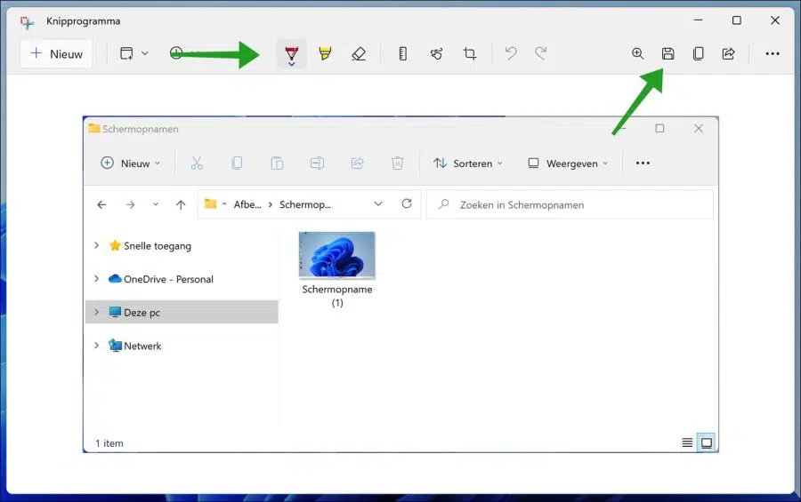Click the delete trash icon in Schermopnamen window
This screenshot has height=502, width=801.
coord(398,163)
